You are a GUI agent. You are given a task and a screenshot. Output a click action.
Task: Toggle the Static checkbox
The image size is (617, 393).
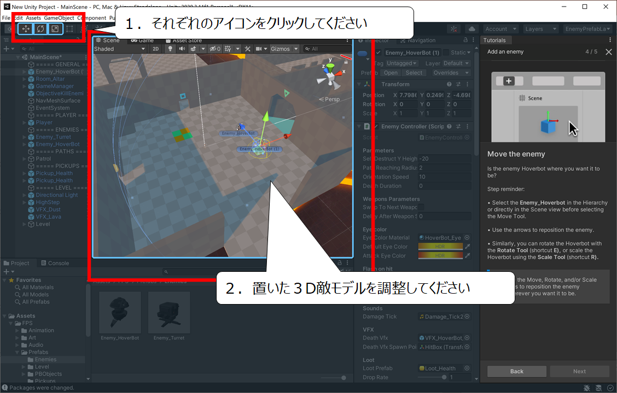pos(446,52)
